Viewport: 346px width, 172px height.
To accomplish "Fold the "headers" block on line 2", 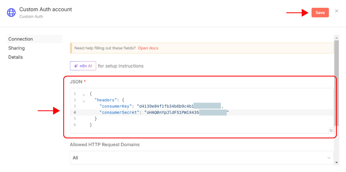I will click(x=84, y=100).
